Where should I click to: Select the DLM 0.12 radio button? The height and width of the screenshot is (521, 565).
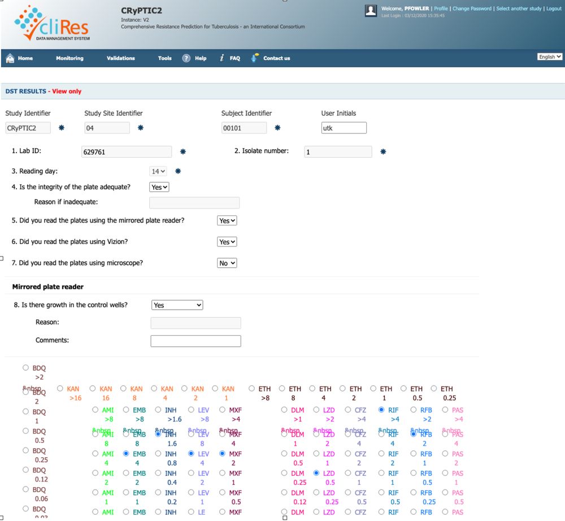click(284, 493)
